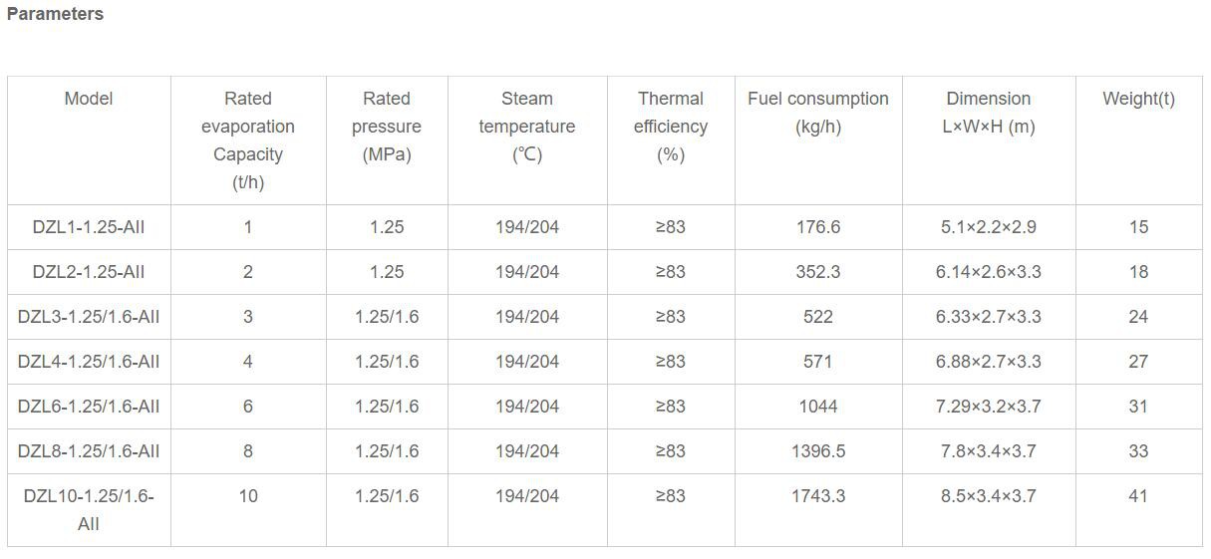Select the Model column header
Image resolution: width=1211 pixels, height=559 pixels.
(89, 99)
